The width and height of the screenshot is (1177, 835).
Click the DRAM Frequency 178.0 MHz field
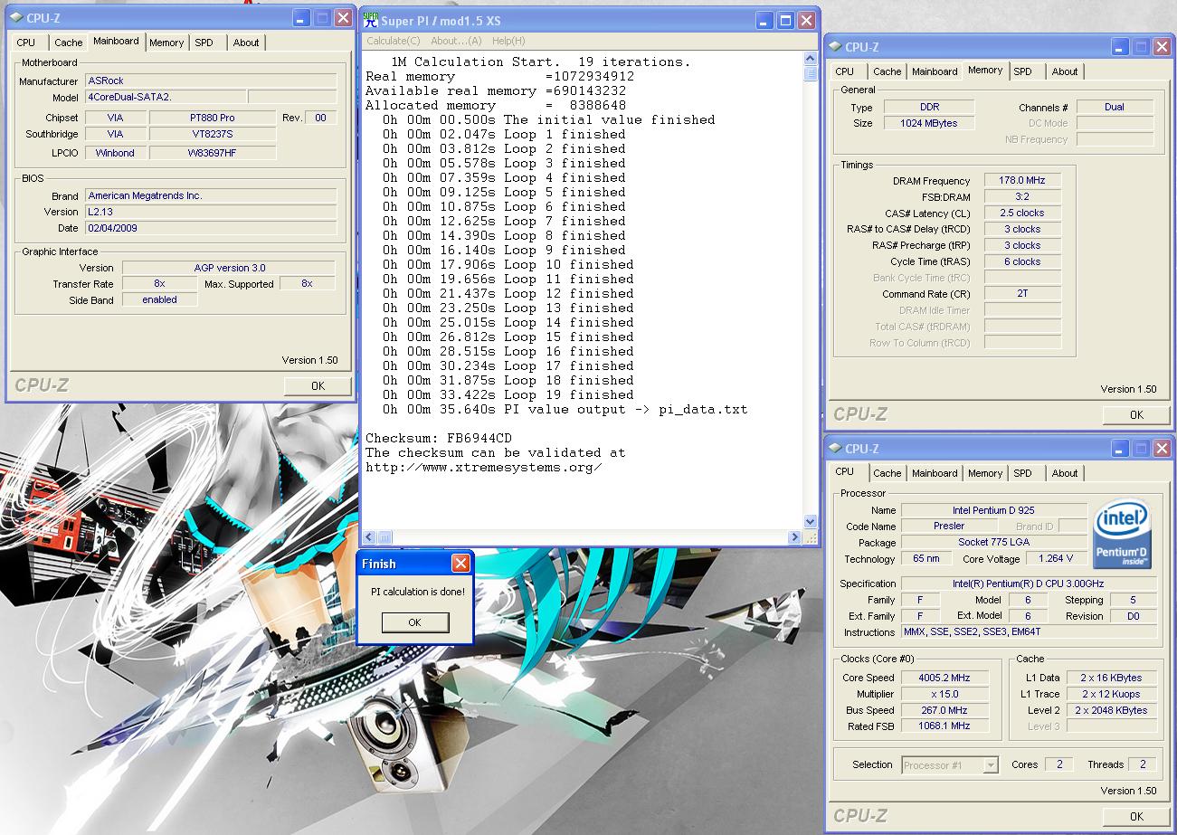(x=1021, y=180)
